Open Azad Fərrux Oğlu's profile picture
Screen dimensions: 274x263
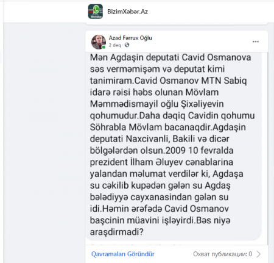click(99, 42)
